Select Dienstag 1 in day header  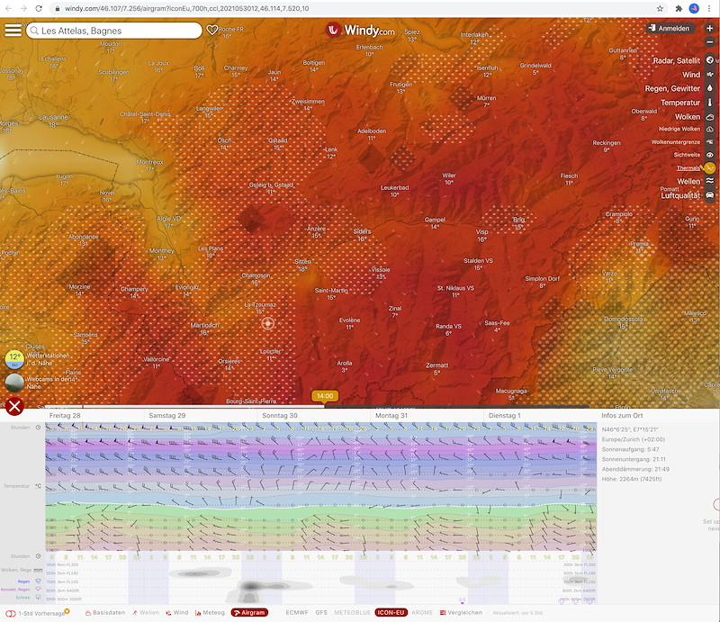coord(505,416)
